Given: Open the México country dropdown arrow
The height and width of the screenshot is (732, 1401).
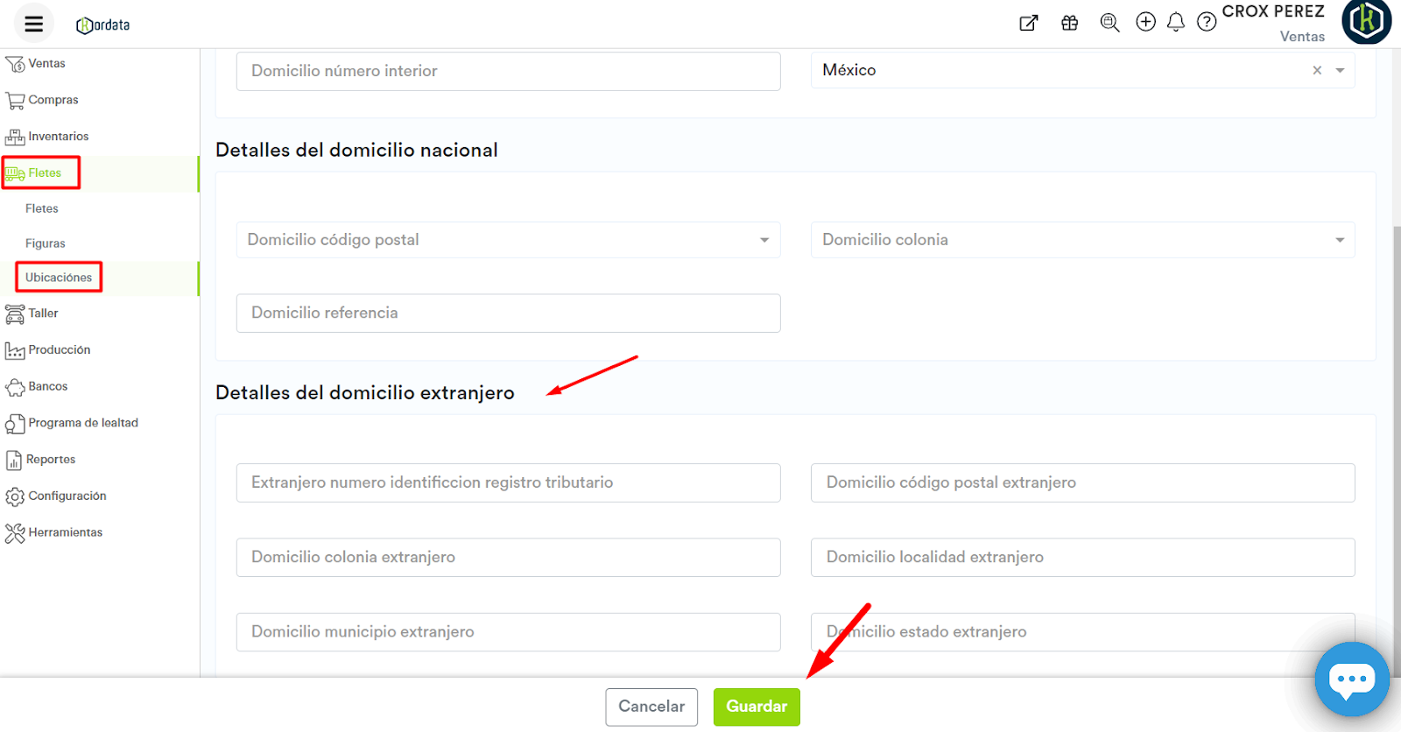Looking at the screenshot, I should coord(1340,71).
